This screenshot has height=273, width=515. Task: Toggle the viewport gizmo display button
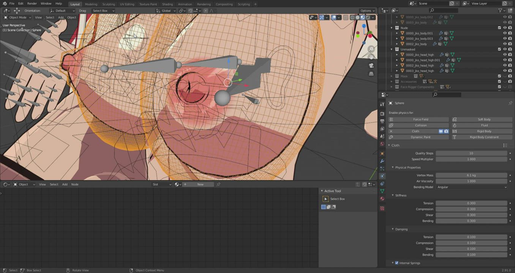321,17
